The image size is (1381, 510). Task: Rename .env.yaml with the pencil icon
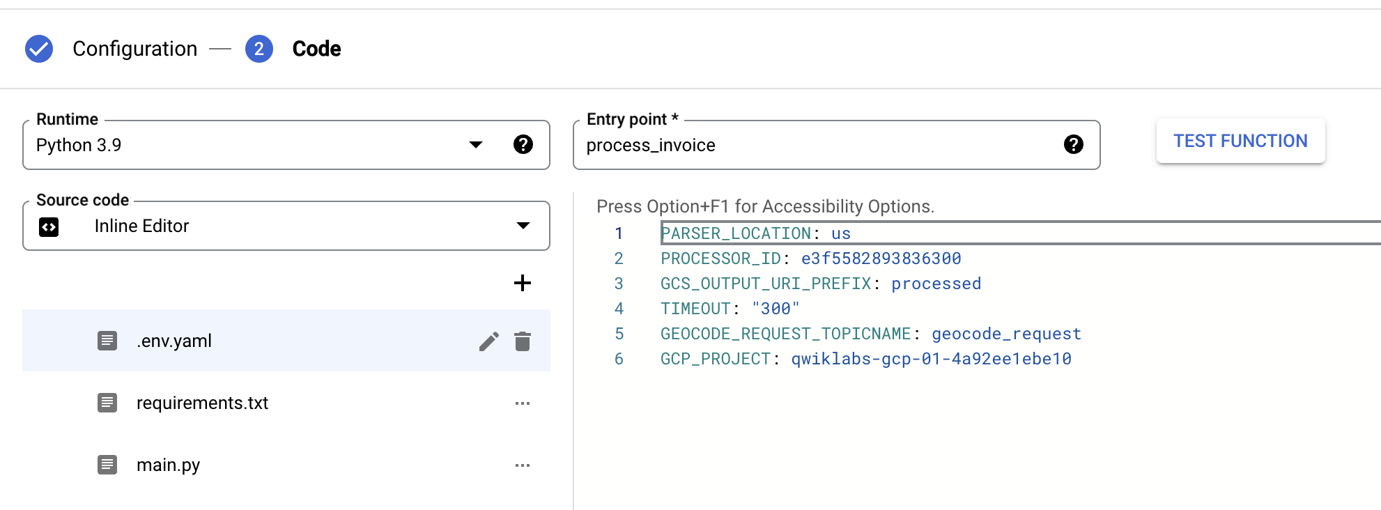[x=489, y=341]
